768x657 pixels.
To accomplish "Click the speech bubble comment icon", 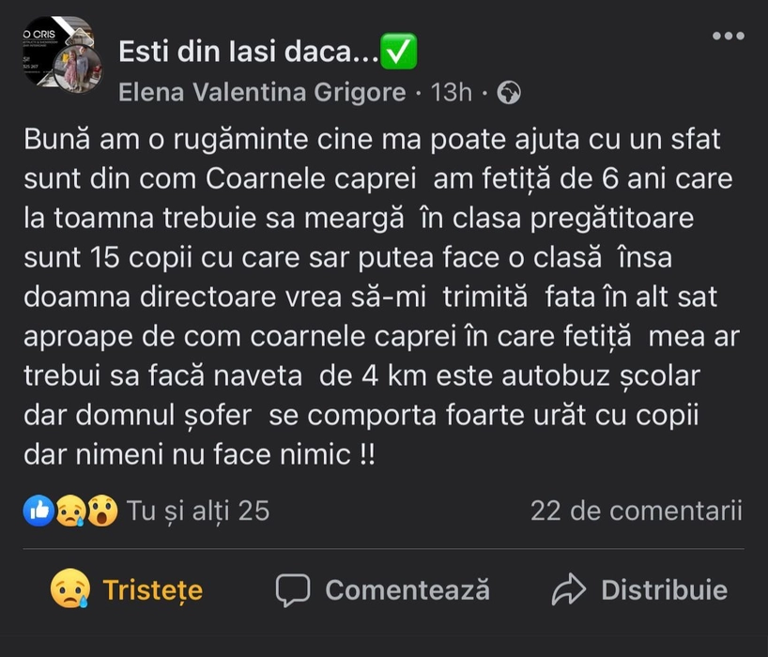I will [x=293, y=589].
